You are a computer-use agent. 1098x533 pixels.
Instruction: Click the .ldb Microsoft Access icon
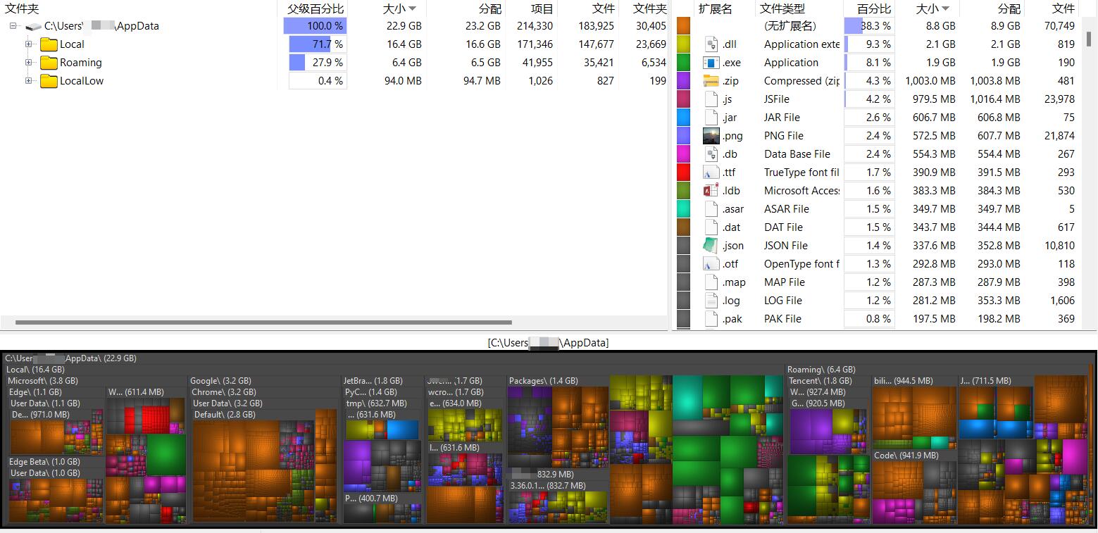click(x=711, y=191)
